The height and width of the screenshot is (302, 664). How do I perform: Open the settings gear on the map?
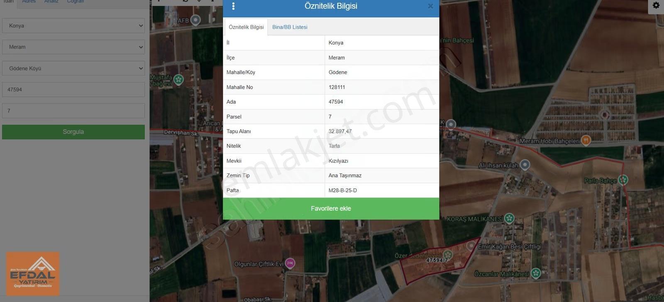click(656, 5)
